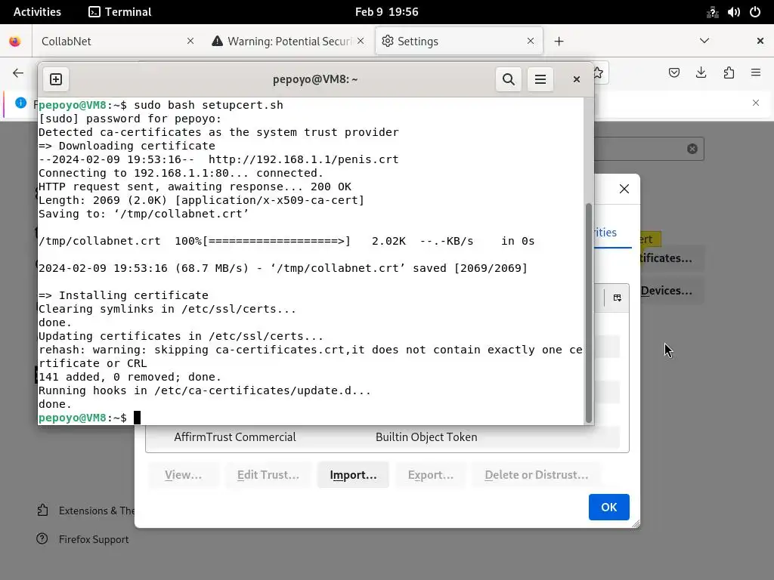Click the network status icon
774x580 pixels.
(x=712, y=12)
